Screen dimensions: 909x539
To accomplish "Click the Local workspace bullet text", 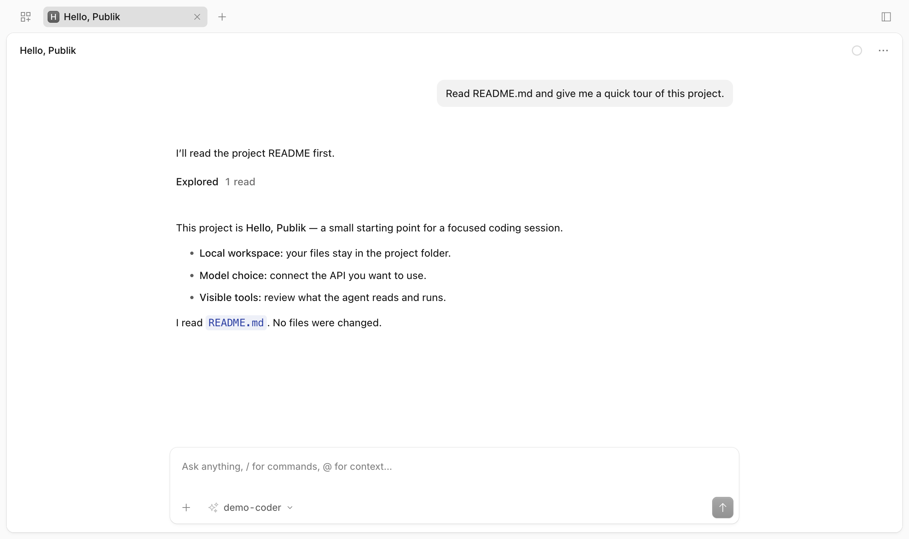I will [325, 253].
